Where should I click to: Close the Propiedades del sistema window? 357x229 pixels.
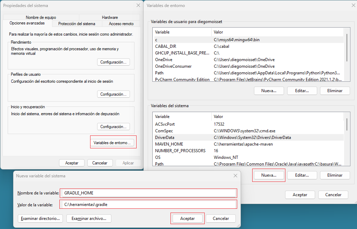[138, 6]
